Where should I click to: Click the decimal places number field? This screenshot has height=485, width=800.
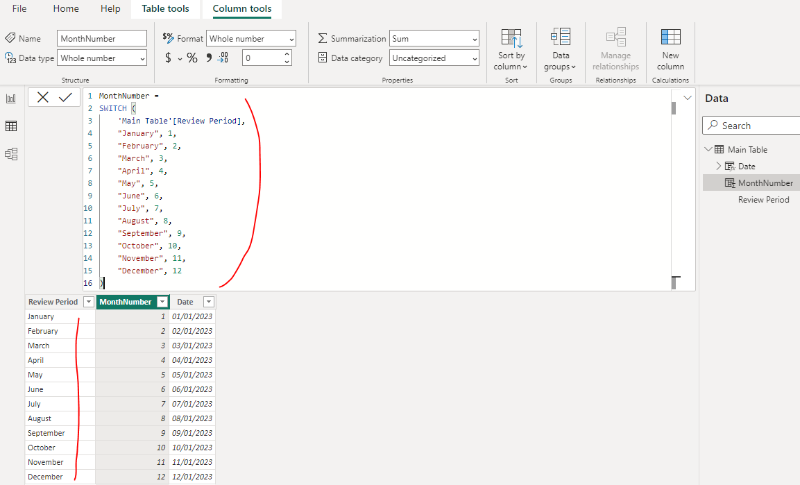click(262, 58)
